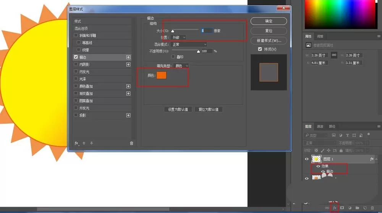Click the add layer mask icon
Viewport: 382px width, 213px height.
pos(342,208)
